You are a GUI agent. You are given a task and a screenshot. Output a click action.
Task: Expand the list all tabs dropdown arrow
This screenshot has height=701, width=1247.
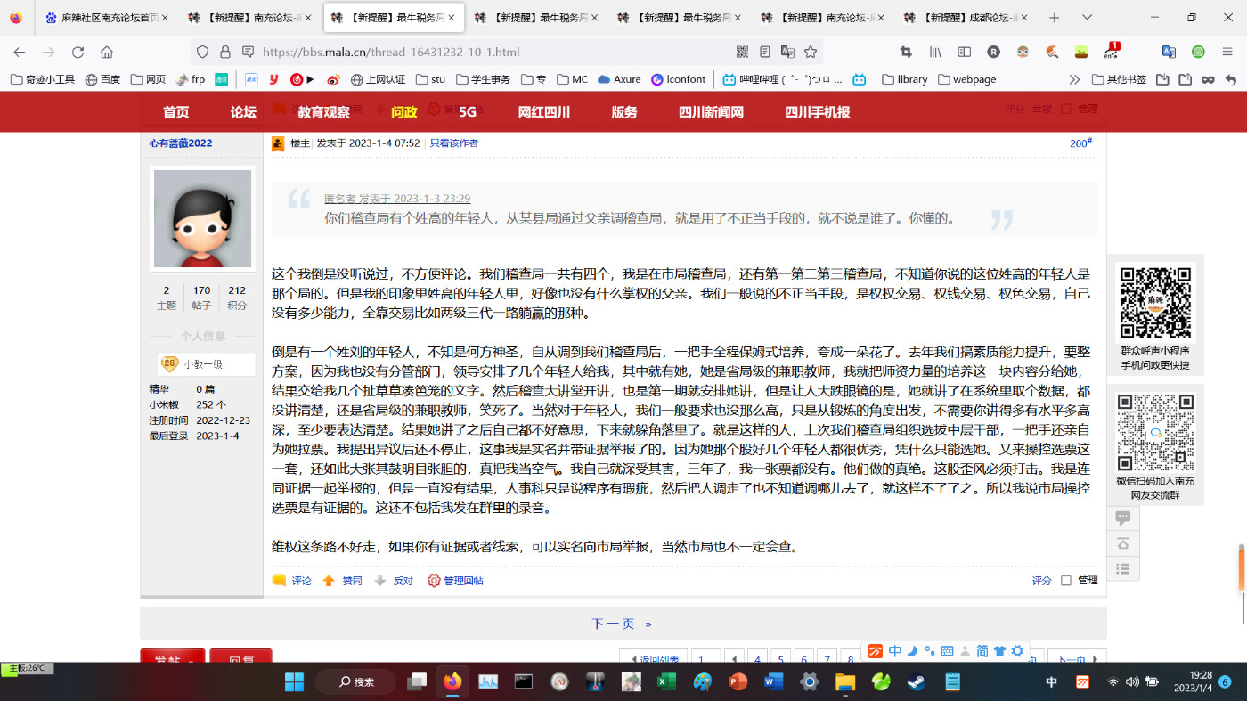(x=1087, y=18)
